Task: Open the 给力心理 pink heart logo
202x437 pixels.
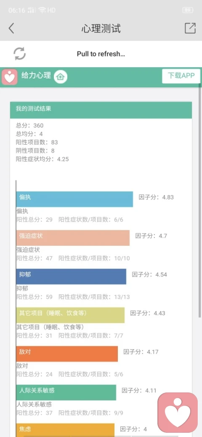Action: 10,77
